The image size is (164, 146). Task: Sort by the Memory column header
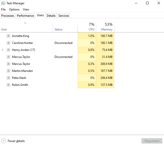tap(105, 27)
